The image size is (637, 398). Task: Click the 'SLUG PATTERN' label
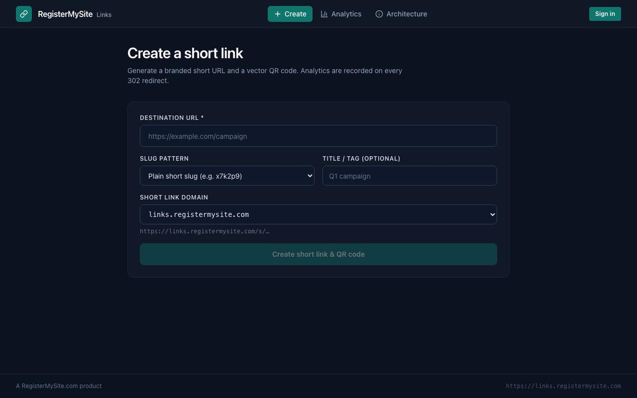(164, 159)
